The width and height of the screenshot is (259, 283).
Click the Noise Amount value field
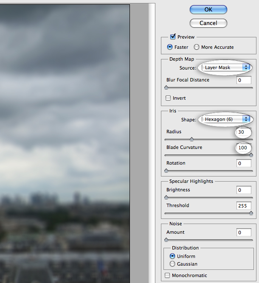(244, 233)
